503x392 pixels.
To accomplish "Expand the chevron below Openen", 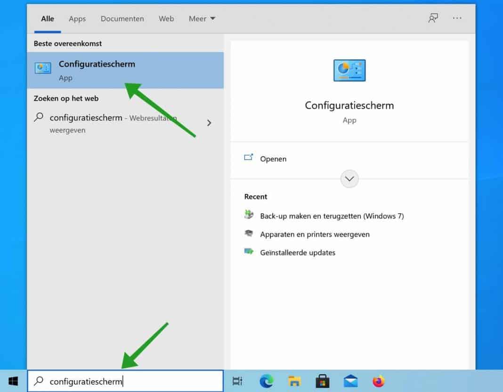I will [349, 179].
